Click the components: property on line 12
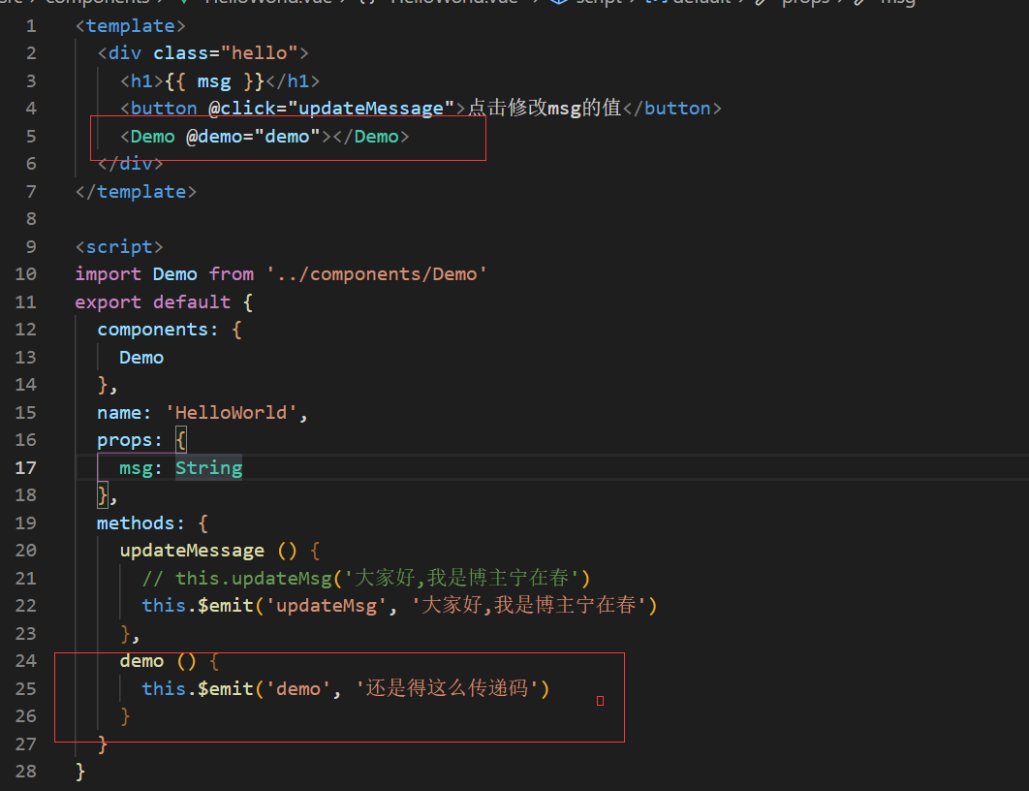Image resolution: width=1029 pixels, height=791 pixels. click(x=158, y=330)
